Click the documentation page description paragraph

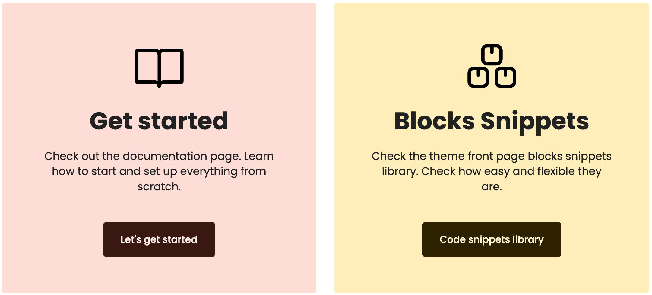pos(159,171)
